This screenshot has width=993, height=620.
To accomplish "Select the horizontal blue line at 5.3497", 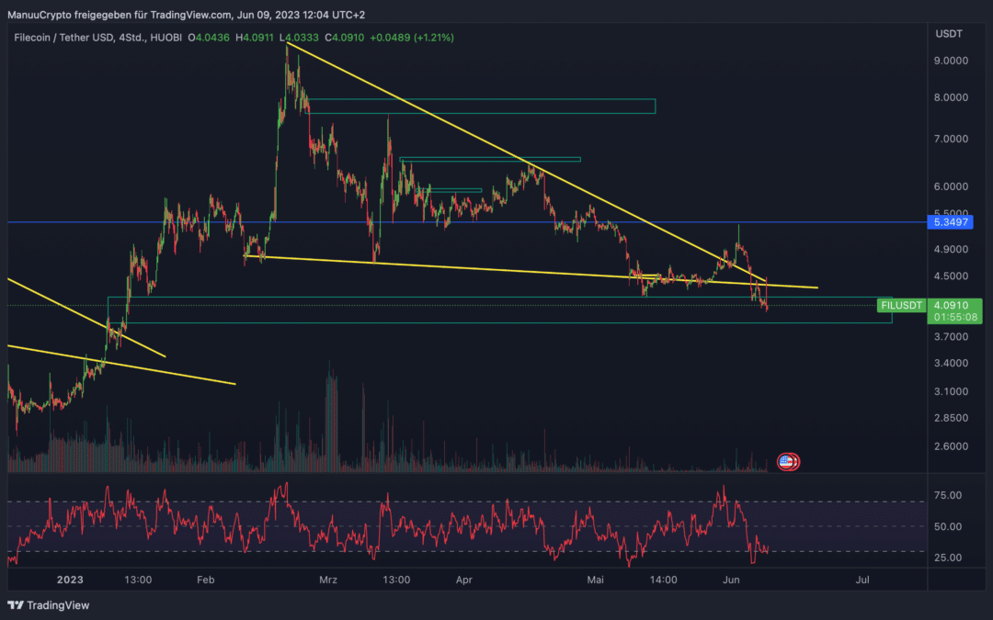I will 466,222.
